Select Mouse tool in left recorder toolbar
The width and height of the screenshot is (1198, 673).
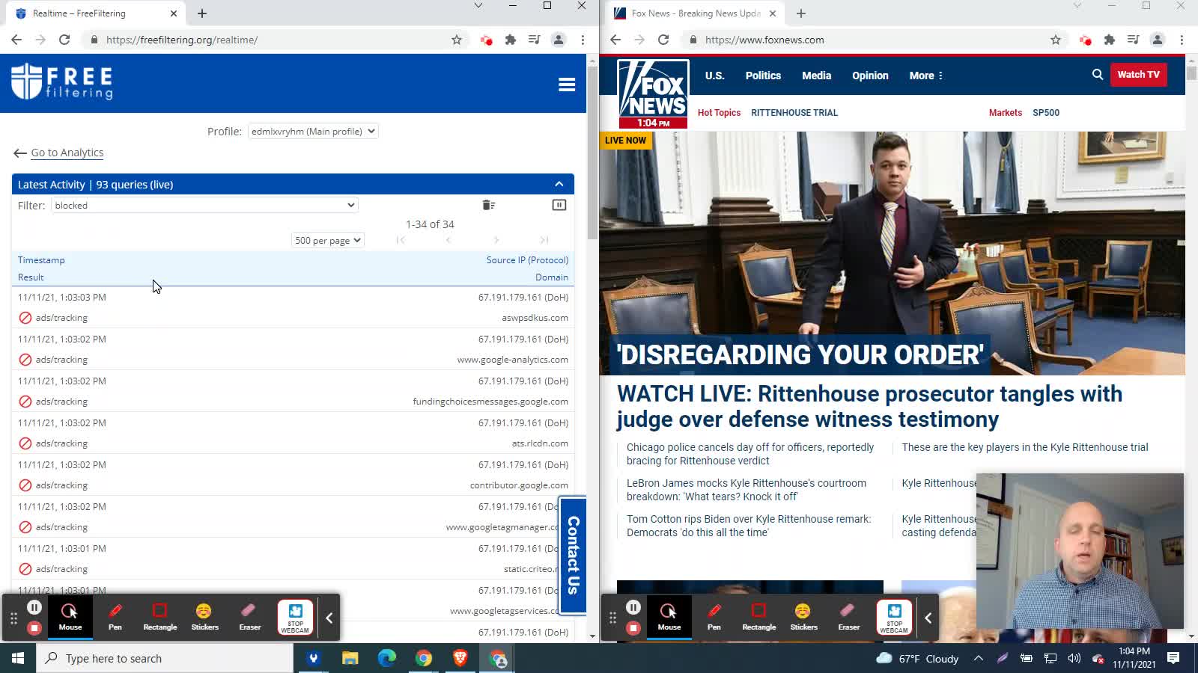click(x=70, y=617)
